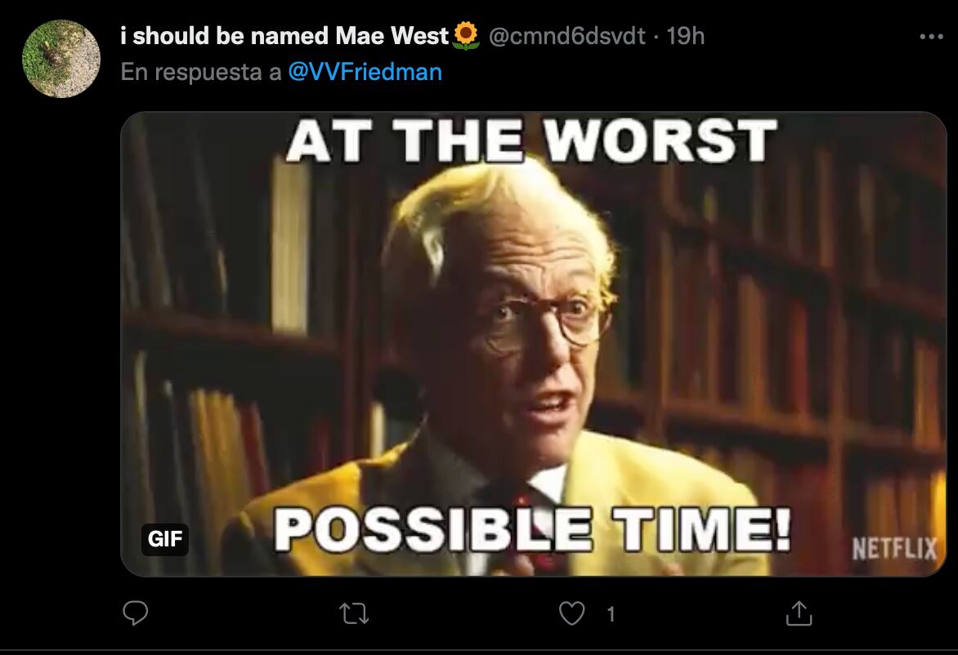Open the three-dot more options menu

tap(931, 37)
